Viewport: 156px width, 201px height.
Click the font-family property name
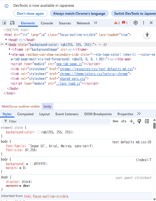[15, 146]
